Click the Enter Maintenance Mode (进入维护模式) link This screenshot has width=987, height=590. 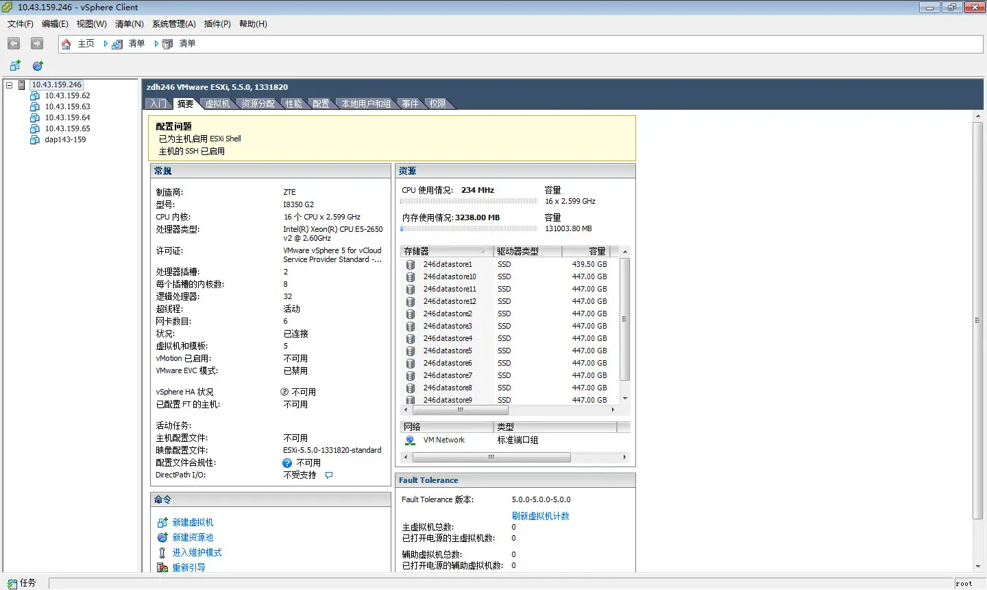coord(197,553)
